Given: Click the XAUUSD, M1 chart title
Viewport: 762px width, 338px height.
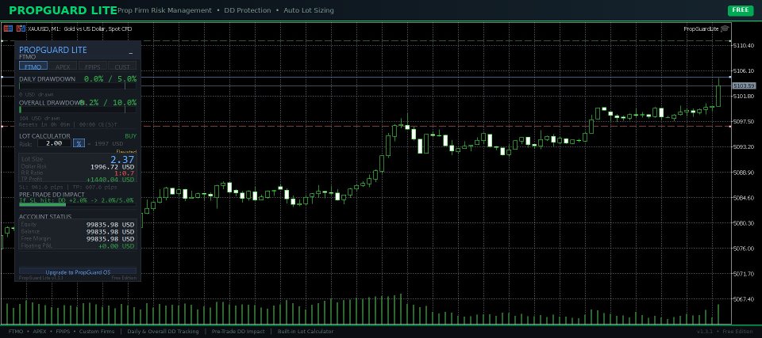Looking at the screenshot, I should point(79,29).
